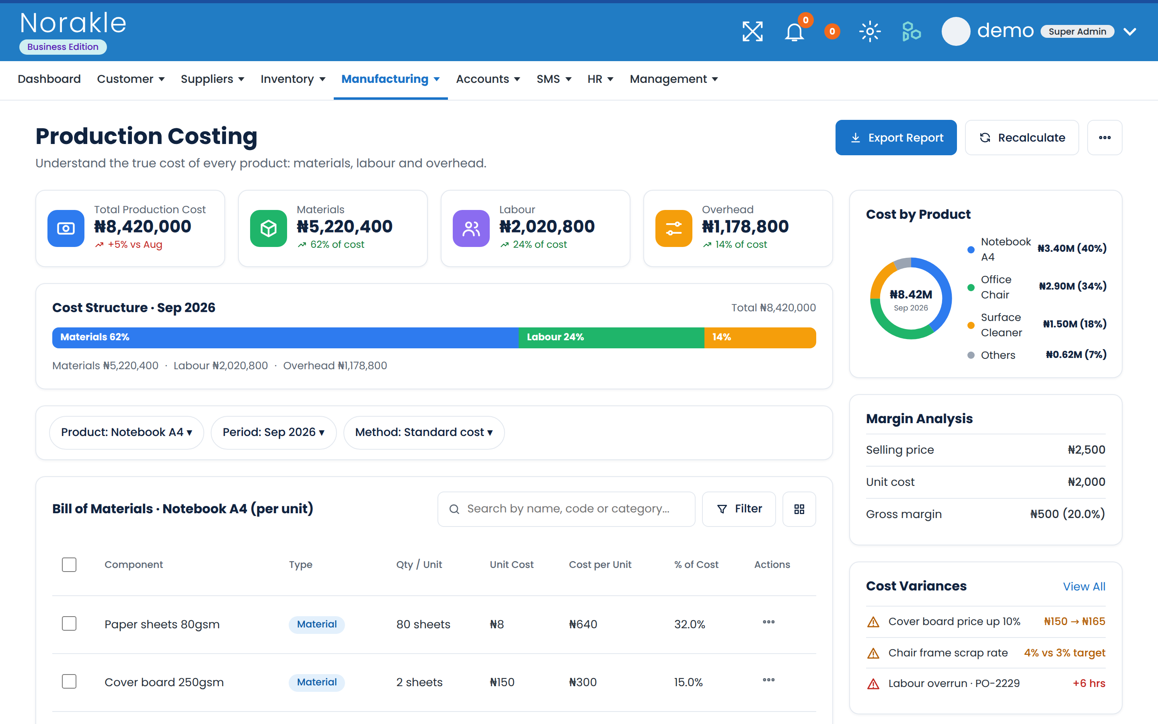Toggle fullscreen with the expand arrows icon

[x=752, y=32]
